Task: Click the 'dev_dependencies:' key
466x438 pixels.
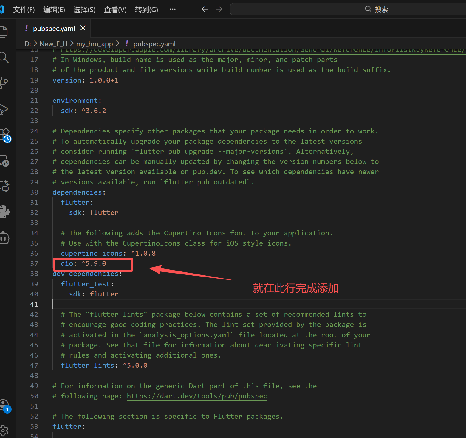Action: 87,274
